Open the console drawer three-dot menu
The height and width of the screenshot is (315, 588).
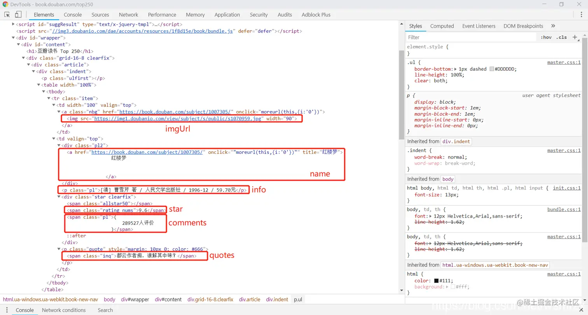pyautogui.click(x=7, y=310)
